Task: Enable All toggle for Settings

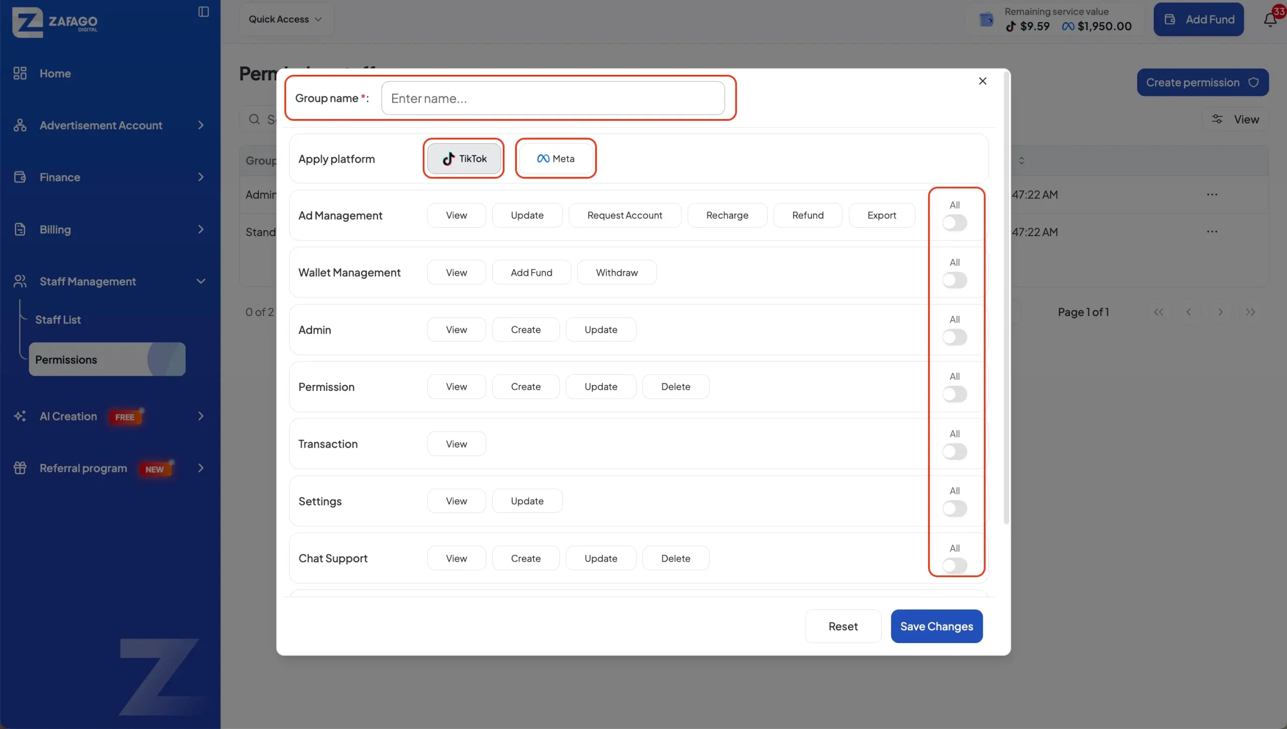Action: click(x=955, y=508)
